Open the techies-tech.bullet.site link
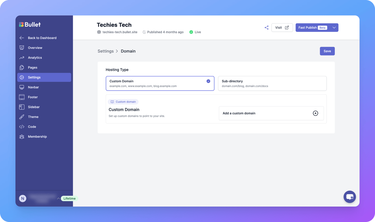 click(120, 32)
